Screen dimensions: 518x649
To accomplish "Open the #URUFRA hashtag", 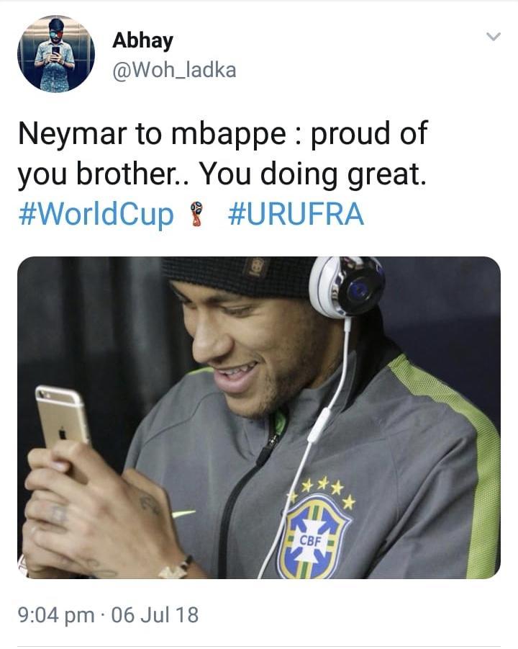I will [296, 215].
